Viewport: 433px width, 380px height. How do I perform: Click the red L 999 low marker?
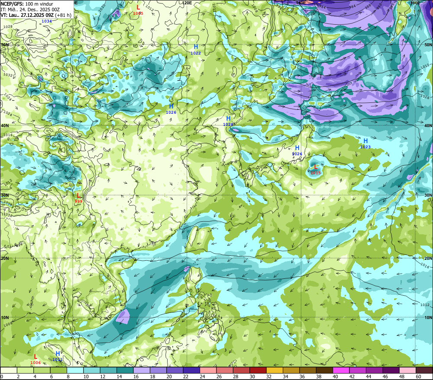78,198
